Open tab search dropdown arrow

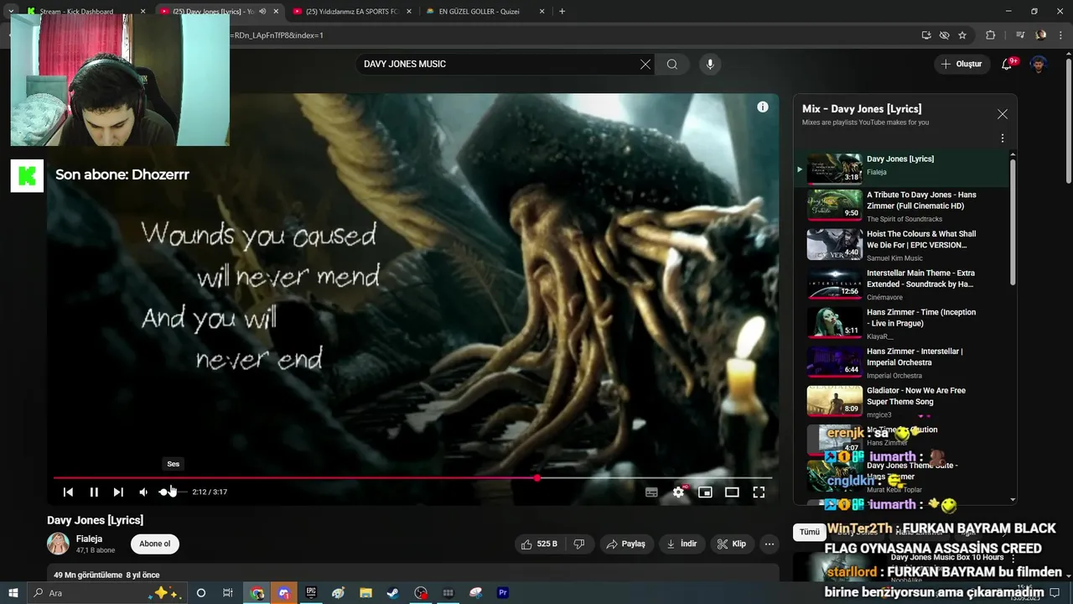pyautogui.click(x=11, y=12)
